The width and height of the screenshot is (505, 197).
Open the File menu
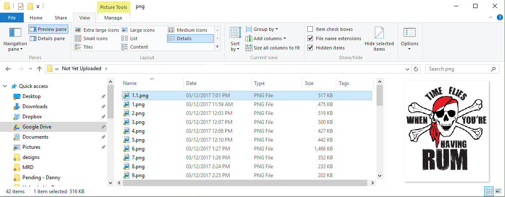point(12,18)
